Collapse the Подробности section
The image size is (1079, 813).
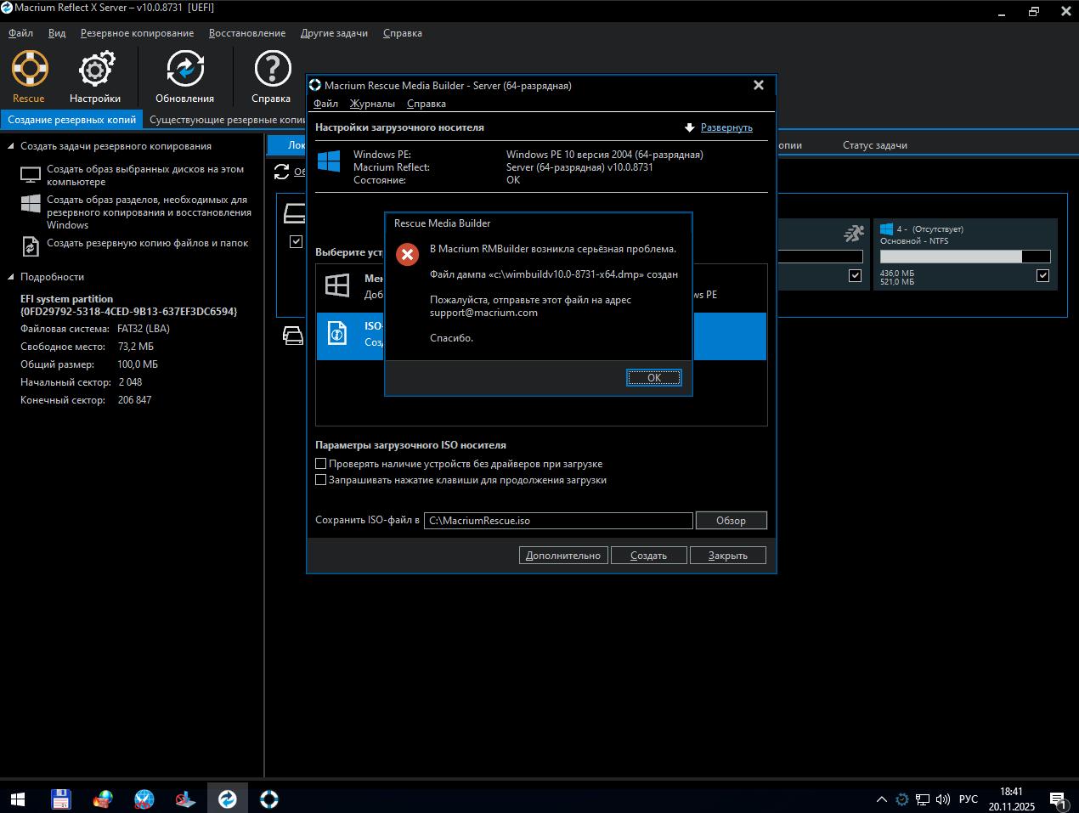[12, 277]
